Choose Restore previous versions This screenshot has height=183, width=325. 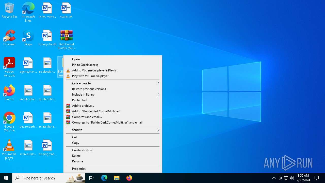(x=112, y=89)
